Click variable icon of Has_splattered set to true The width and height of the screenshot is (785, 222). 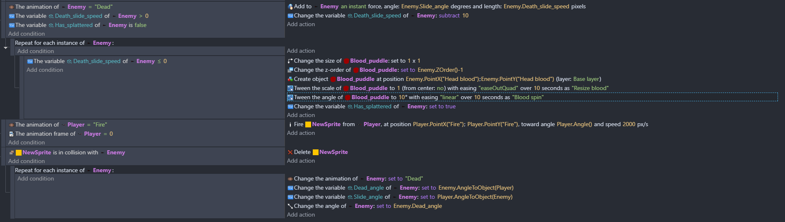click(290, 107)
